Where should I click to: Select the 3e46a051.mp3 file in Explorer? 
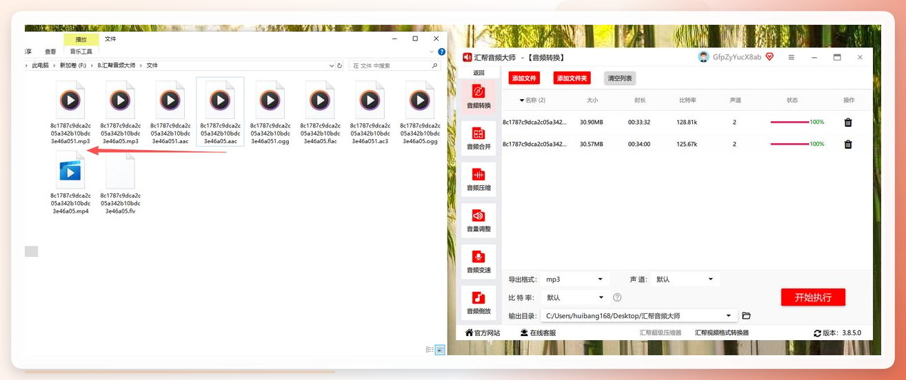[x=70, y=113]
